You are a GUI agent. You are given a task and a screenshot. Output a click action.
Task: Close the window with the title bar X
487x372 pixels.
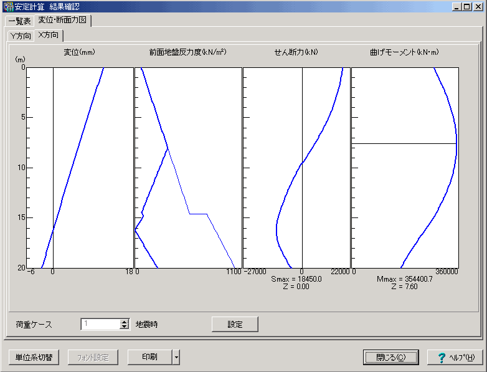[x=478, y=7]
